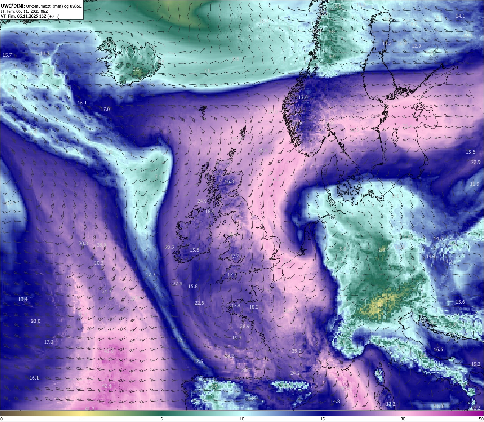Click the 25.4 value over the North Sea
The height and width of the screenshot is (422, 484).
[x=263, y=150]
